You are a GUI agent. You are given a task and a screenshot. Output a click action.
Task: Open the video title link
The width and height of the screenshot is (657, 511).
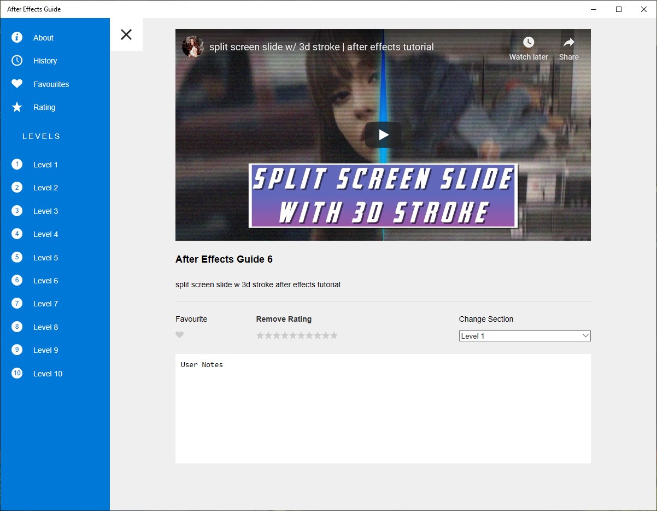(321, 47)
